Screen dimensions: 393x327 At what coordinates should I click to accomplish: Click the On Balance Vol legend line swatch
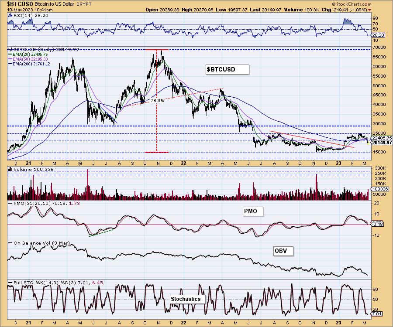10,243
